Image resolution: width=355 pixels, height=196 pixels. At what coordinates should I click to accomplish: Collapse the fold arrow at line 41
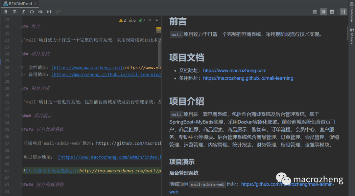click(x=21, y=171)
